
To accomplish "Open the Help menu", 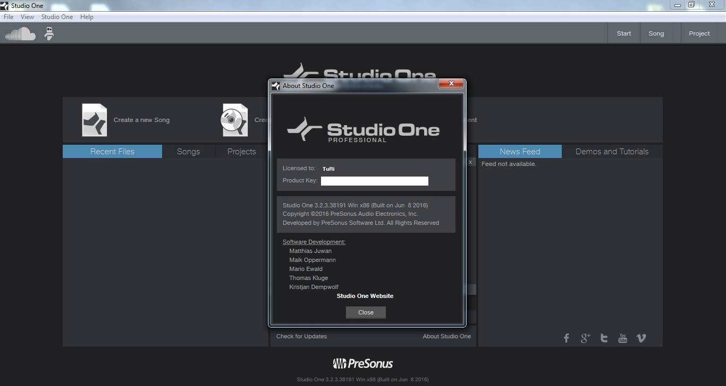I will click(87, 17).
